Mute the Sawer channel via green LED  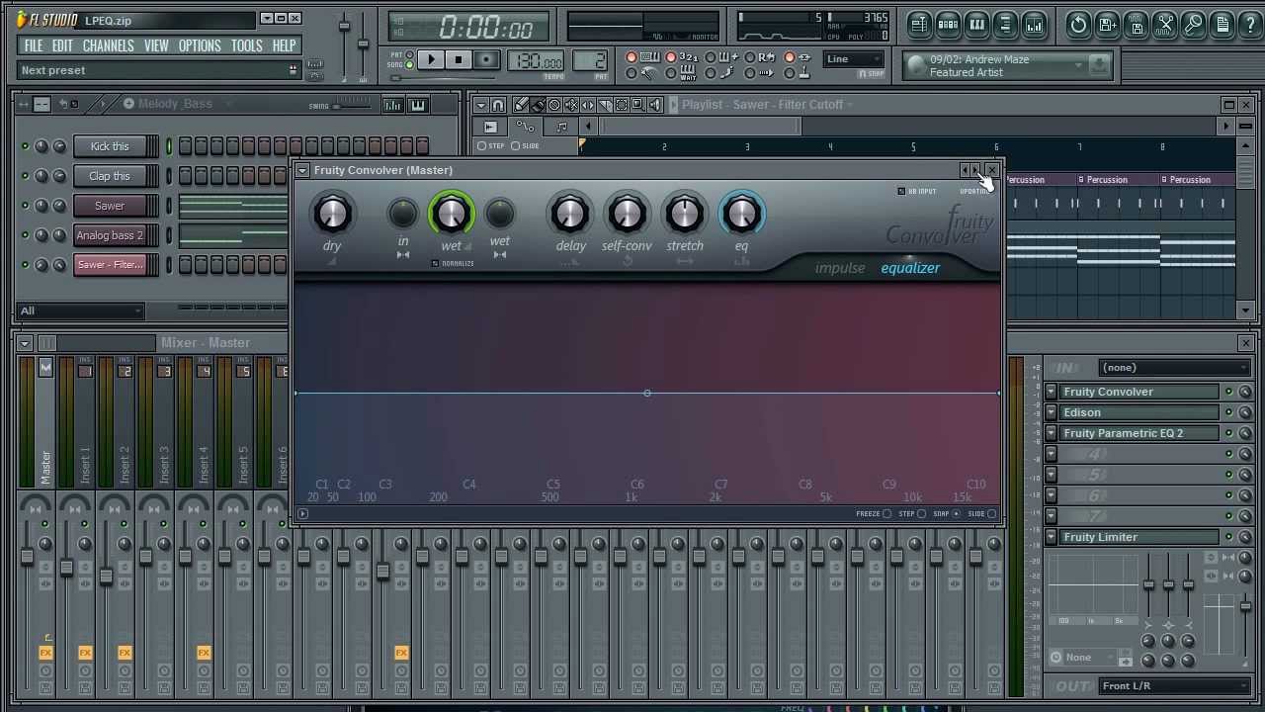pos(25,206)
